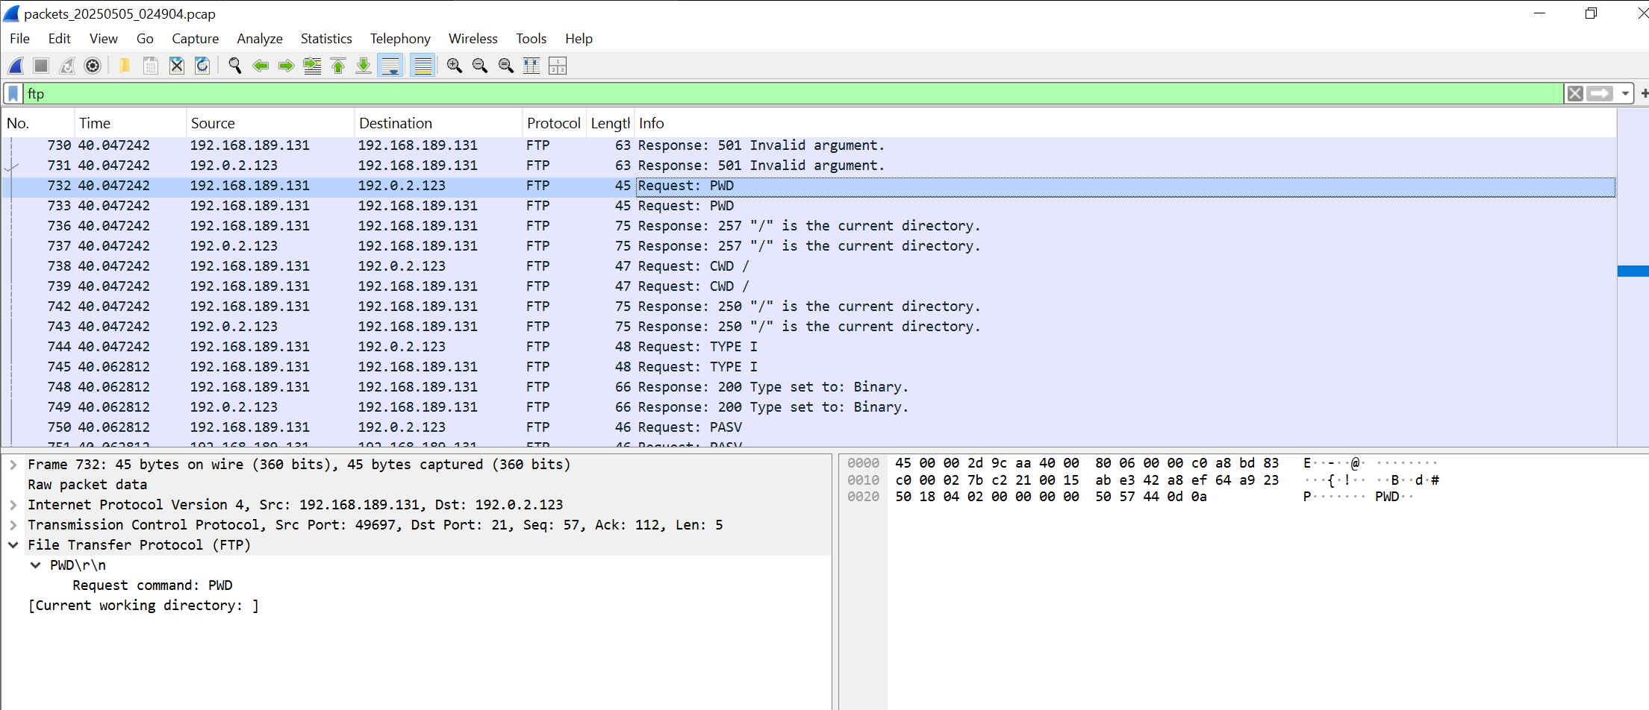Save this capture file icon
Image resolution: width=1649 pixels, height=710 pixels.
click(x=151, y=66)
